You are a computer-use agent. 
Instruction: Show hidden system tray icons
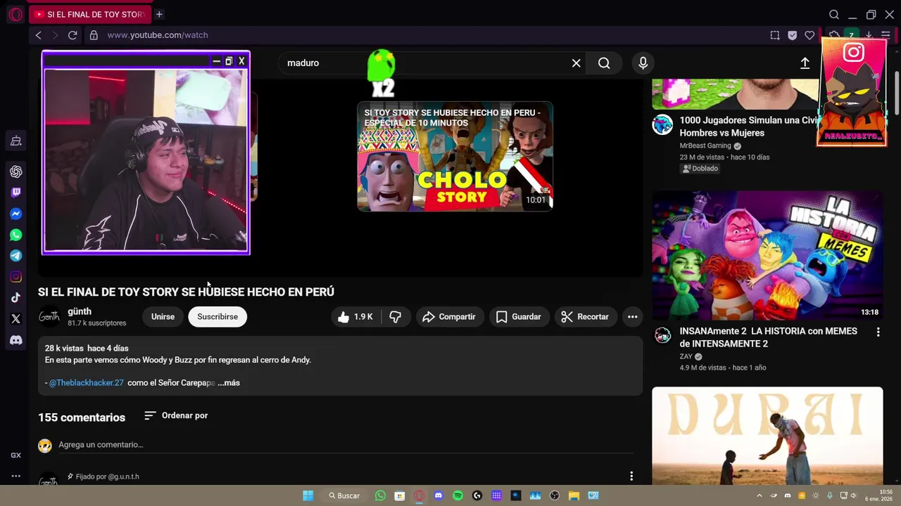tap(759, 495)
